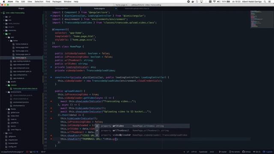274x154 pixels.
Task: Expand the resources folder
Action: click(x=4, y=30)
